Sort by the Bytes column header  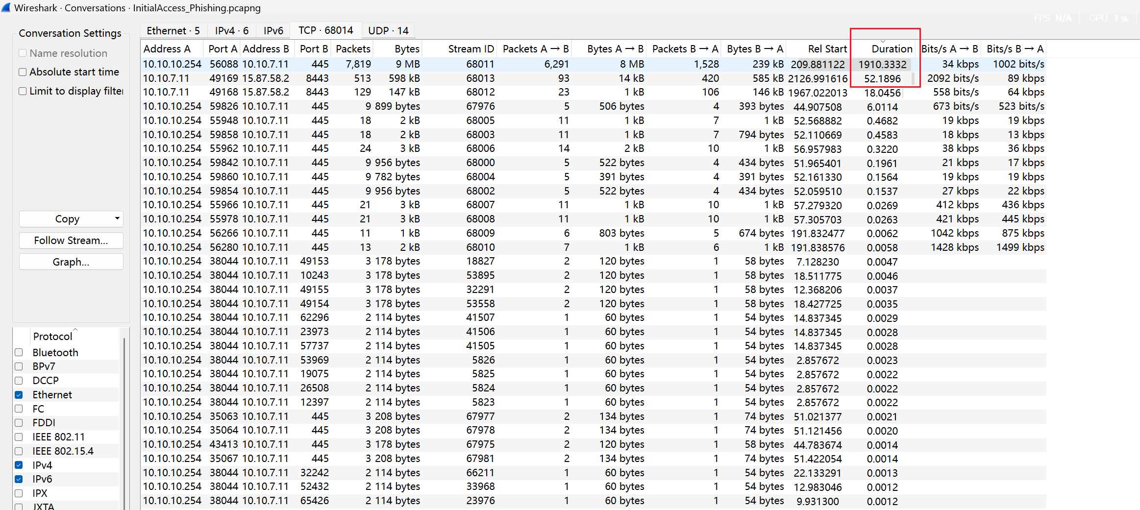397,49
